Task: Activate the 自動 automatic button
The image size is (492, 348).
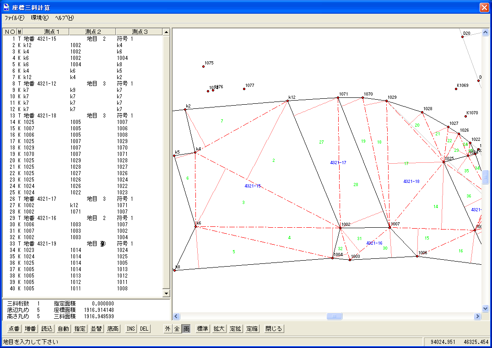Action: (64, 329)
